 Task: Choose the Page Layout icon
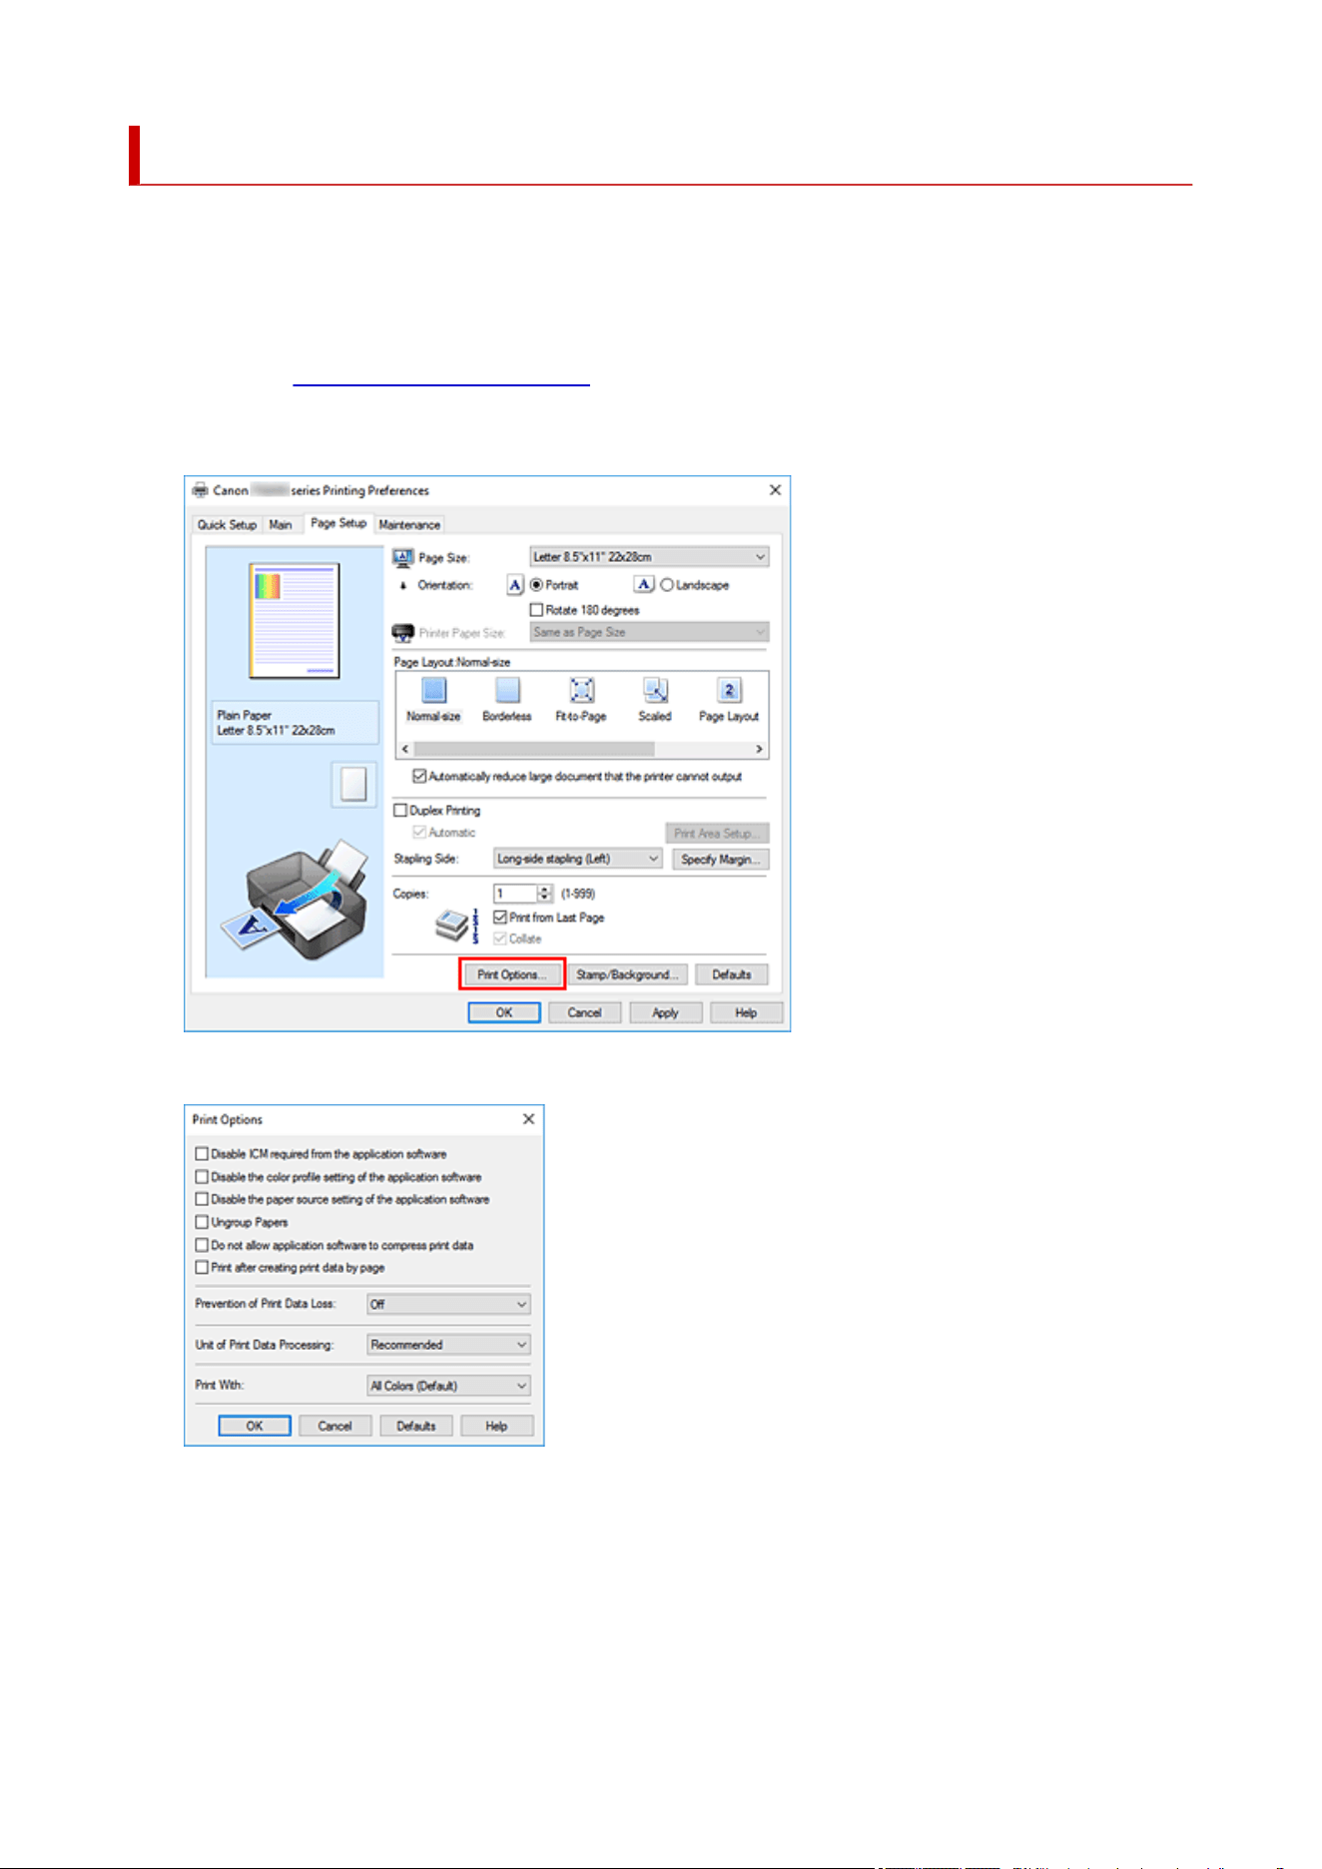click(x=729, y=690)
